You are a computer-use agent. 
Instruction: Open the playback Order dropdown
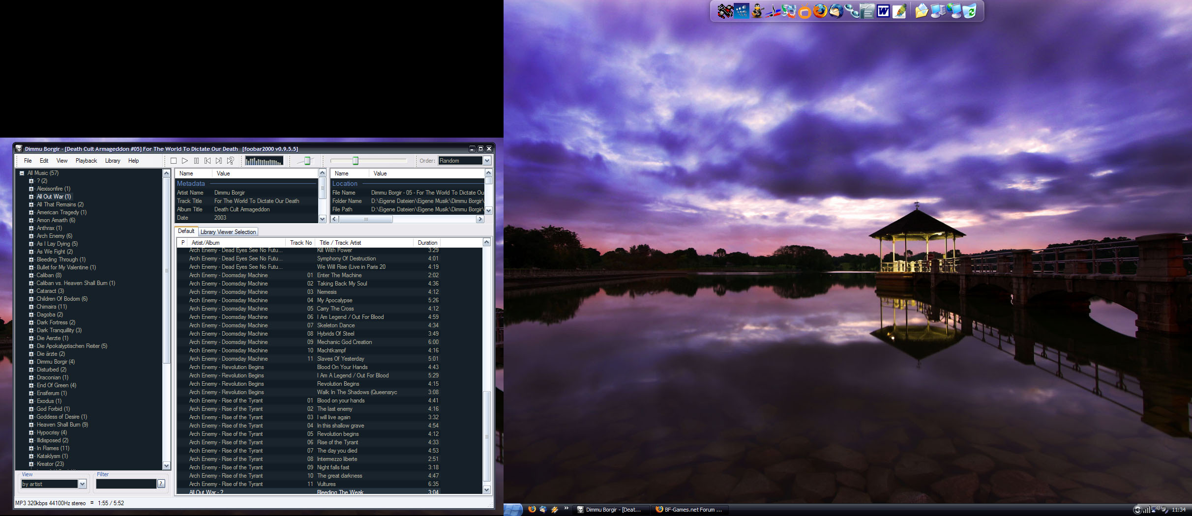pyautogui.click(x=487, y=161)
